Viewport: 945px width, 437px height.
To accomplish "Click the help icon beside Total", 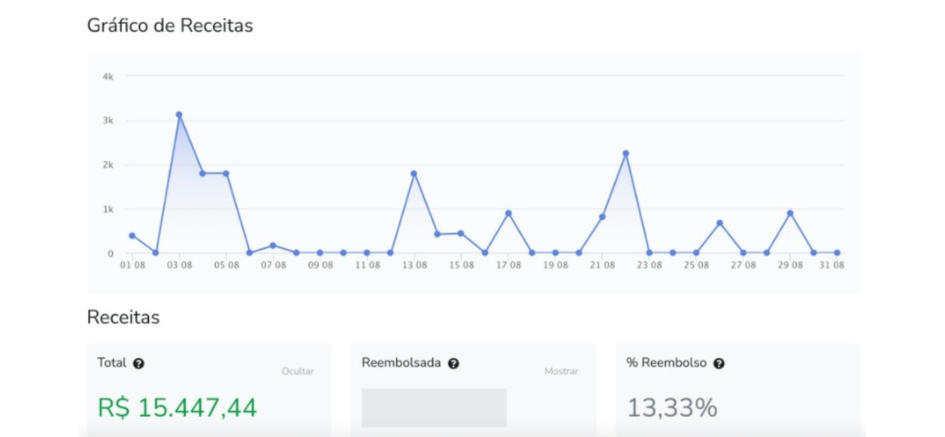I will [x=139, y=364].
